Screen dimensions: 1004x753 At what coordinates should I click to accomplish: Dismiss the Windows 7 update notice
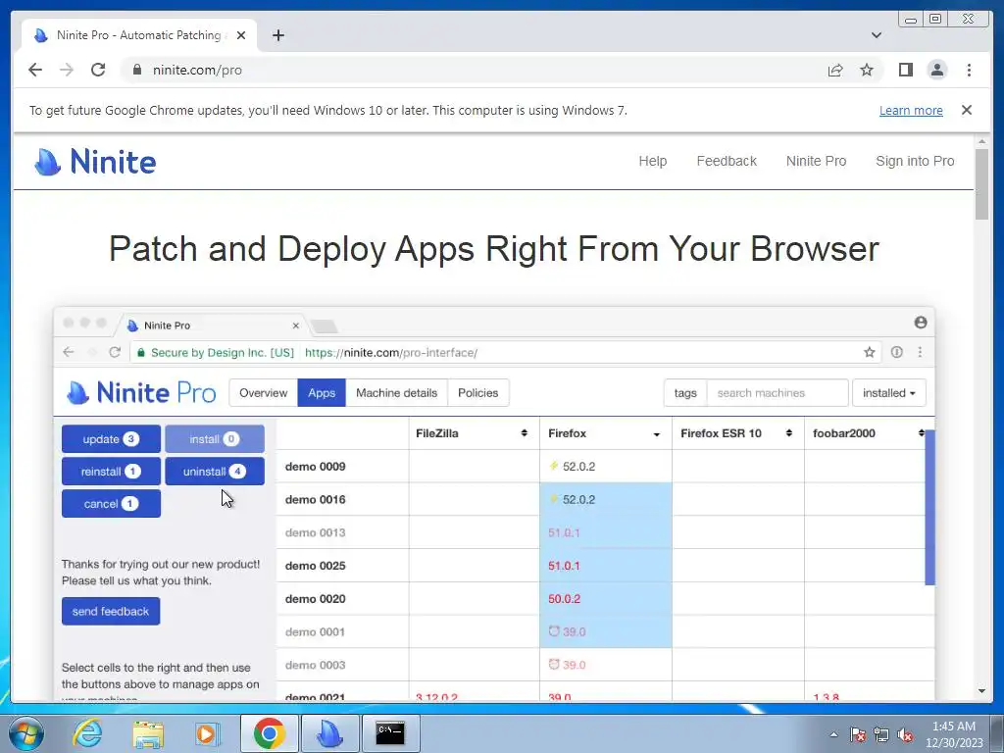click(x=967, y=110)
